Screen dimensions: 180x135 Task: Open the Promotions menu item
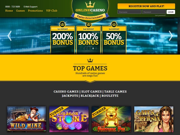(x=35, y=11)
